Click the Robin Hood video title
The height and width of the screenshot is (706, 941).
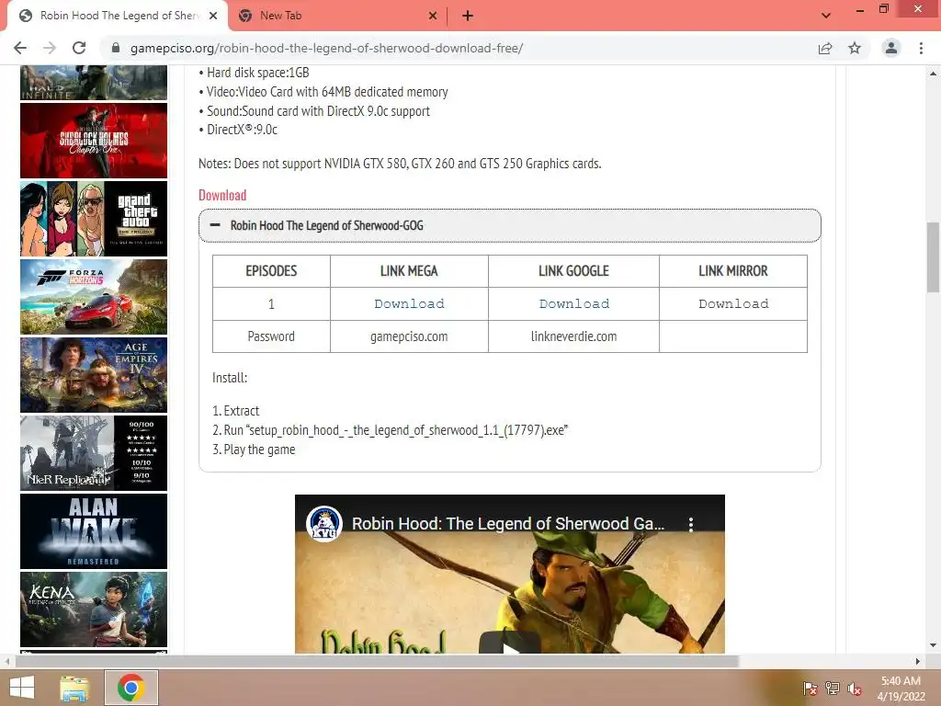tap(507, 523)
